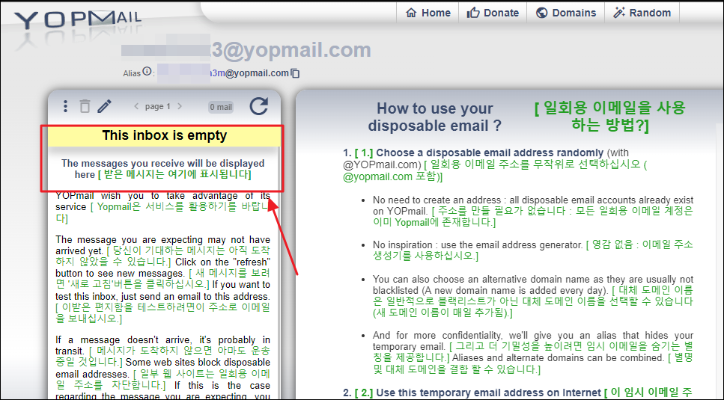
Task: Click the thumbs-up icon beside Donate
Action: (x=473, y=13)
